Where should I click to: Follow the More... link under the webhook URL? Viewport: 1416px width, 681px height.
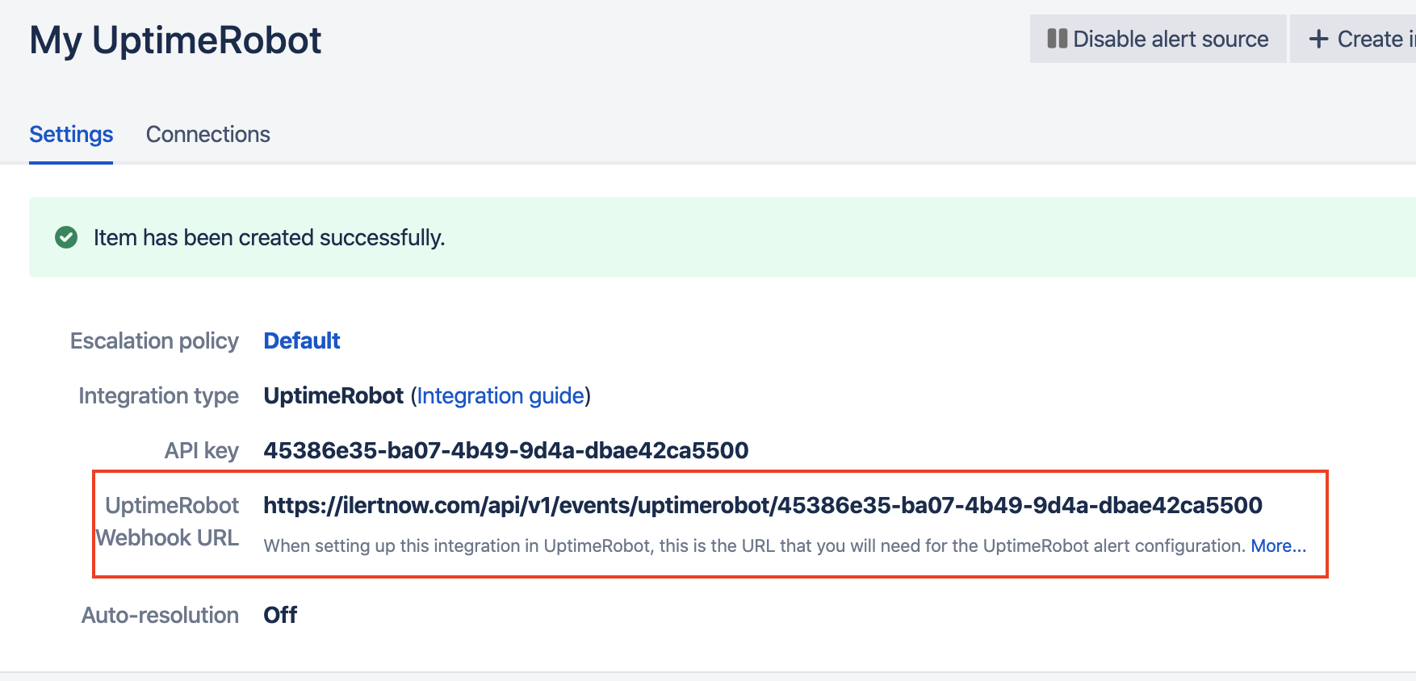click(1278, 545)
